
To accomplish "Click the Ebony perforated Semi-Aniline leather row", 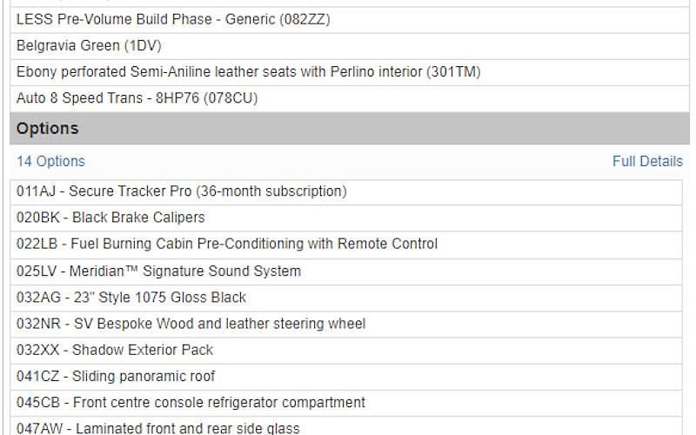I will pos(350,72).
